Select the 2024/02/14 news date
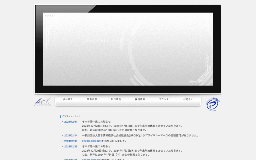Image resolution: width=256 pixels, height=160 pixels. tap(71, 136)
